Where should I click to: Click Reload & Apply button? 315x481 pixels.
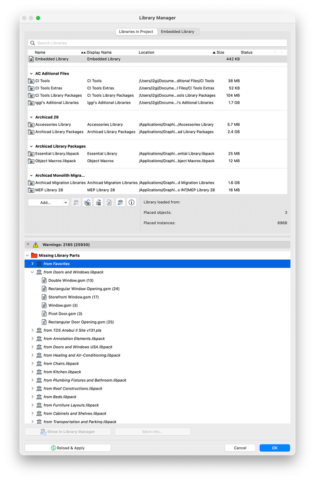68,448
